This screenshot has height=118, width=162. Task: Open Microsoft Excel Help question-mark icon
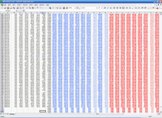(x=77, y=8)
